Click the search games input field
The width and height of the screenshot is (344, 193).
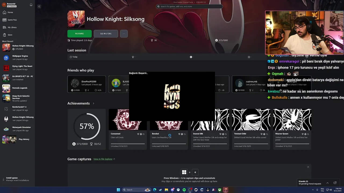189,6
